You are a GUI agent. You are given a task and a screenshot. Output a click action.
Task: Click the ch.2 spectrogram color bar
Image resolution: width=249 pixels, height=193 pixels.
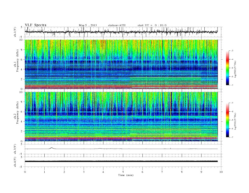pos(227,120)
